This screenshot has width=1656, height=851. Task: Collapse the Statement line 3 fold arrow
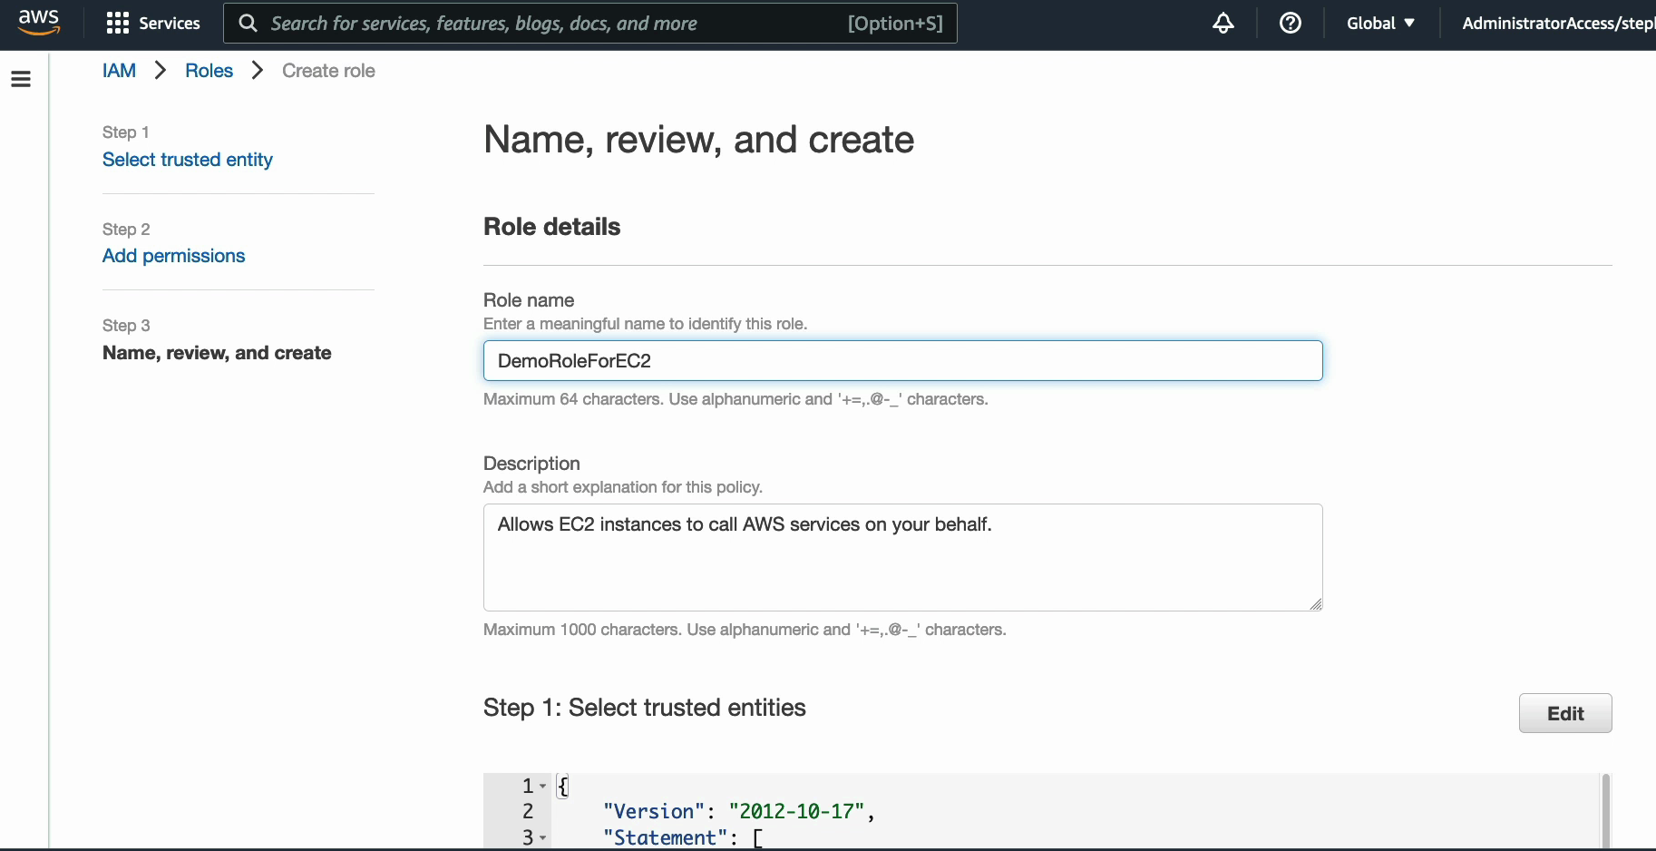tap(542, 838)
